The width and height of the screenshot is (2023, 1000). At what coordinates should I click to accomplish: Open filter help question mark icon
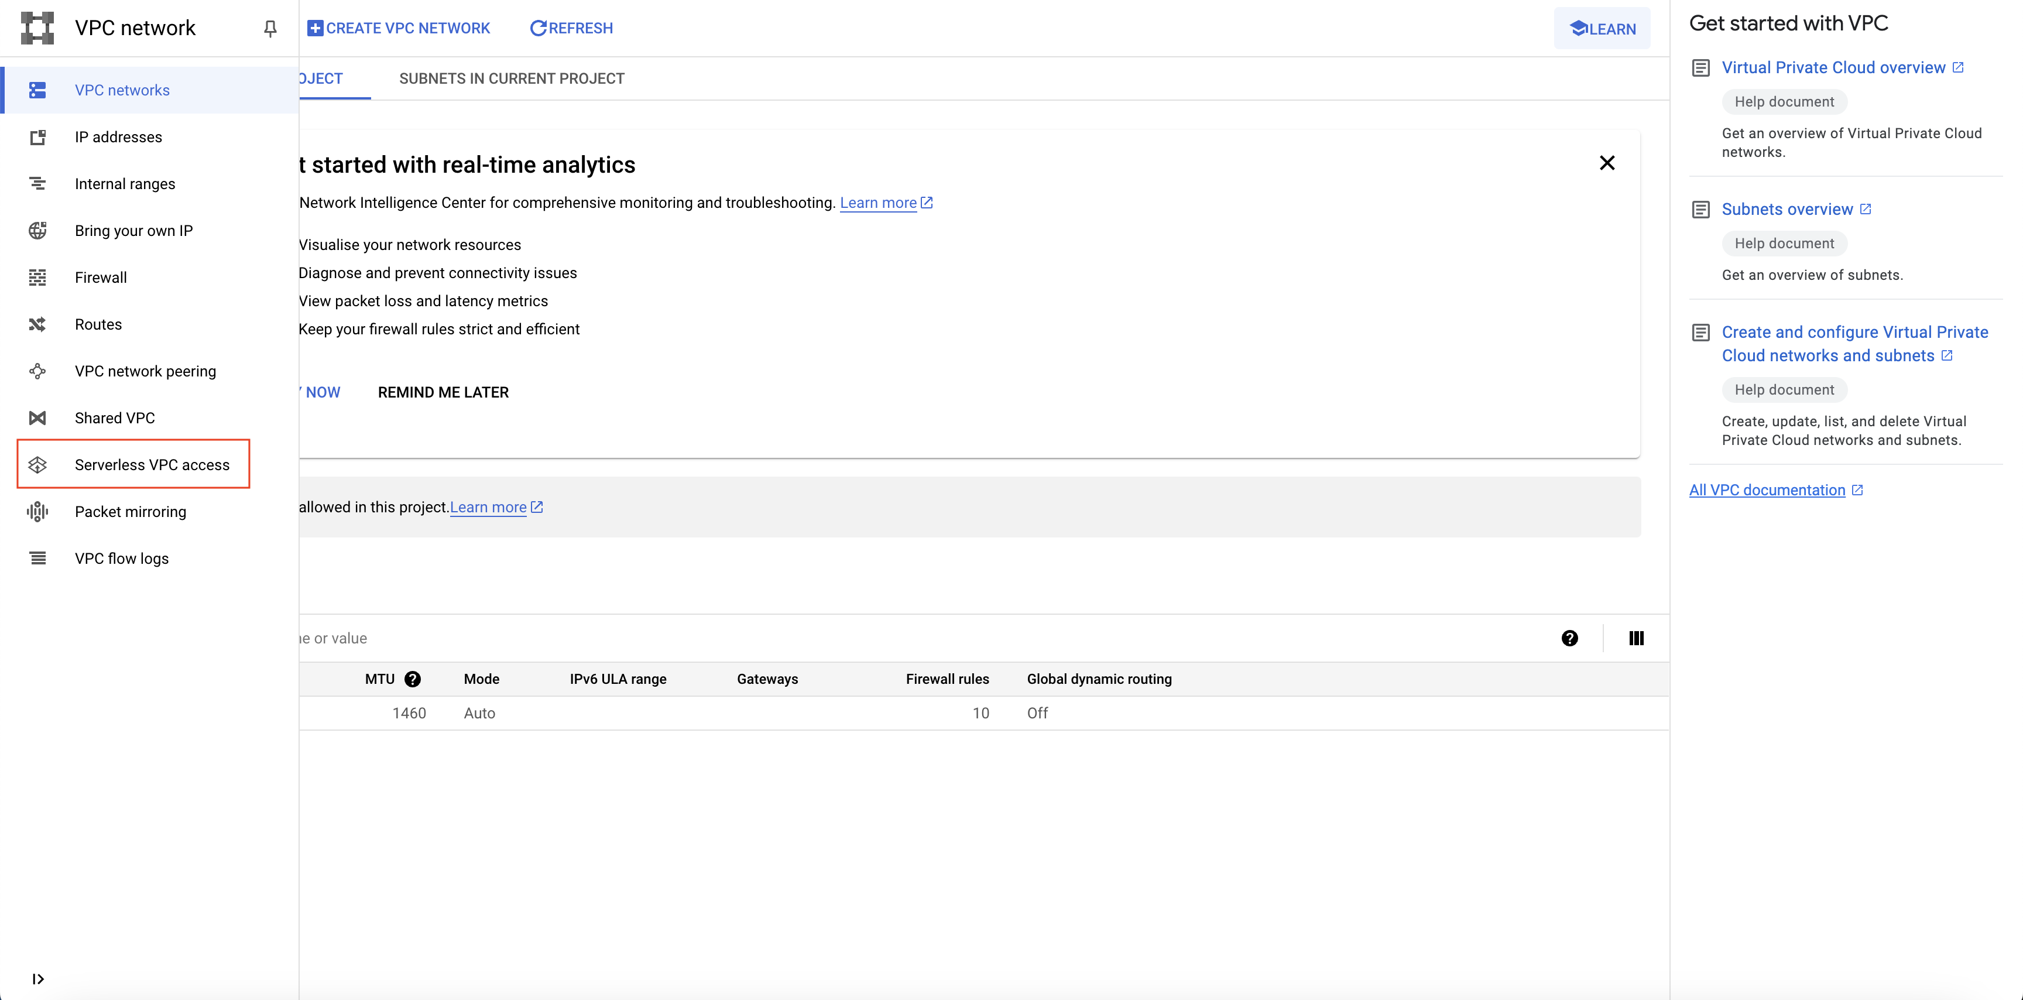click(1569, 639)
